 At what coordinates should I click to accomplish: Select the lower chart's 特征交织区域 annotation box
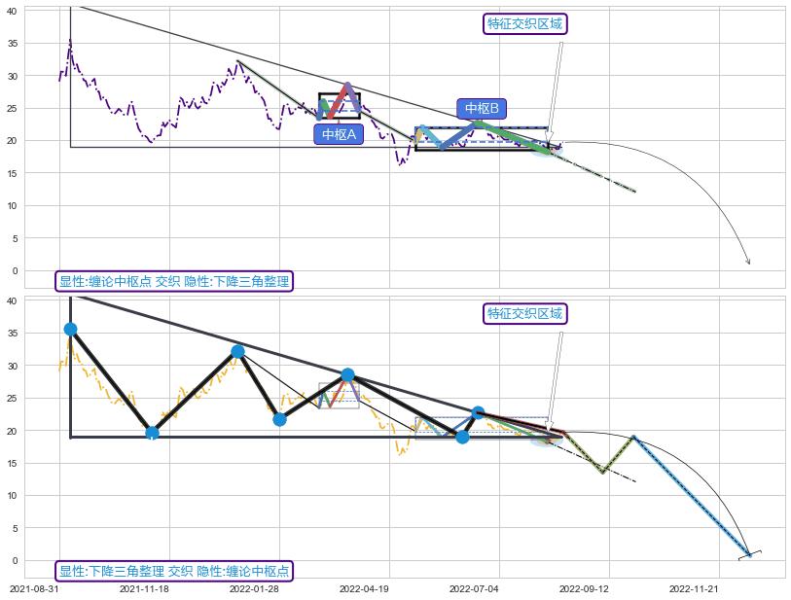point(524,313)
